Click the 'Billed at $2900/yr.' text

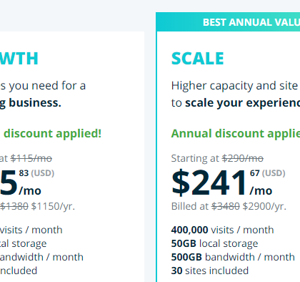(x=229, y=206)
